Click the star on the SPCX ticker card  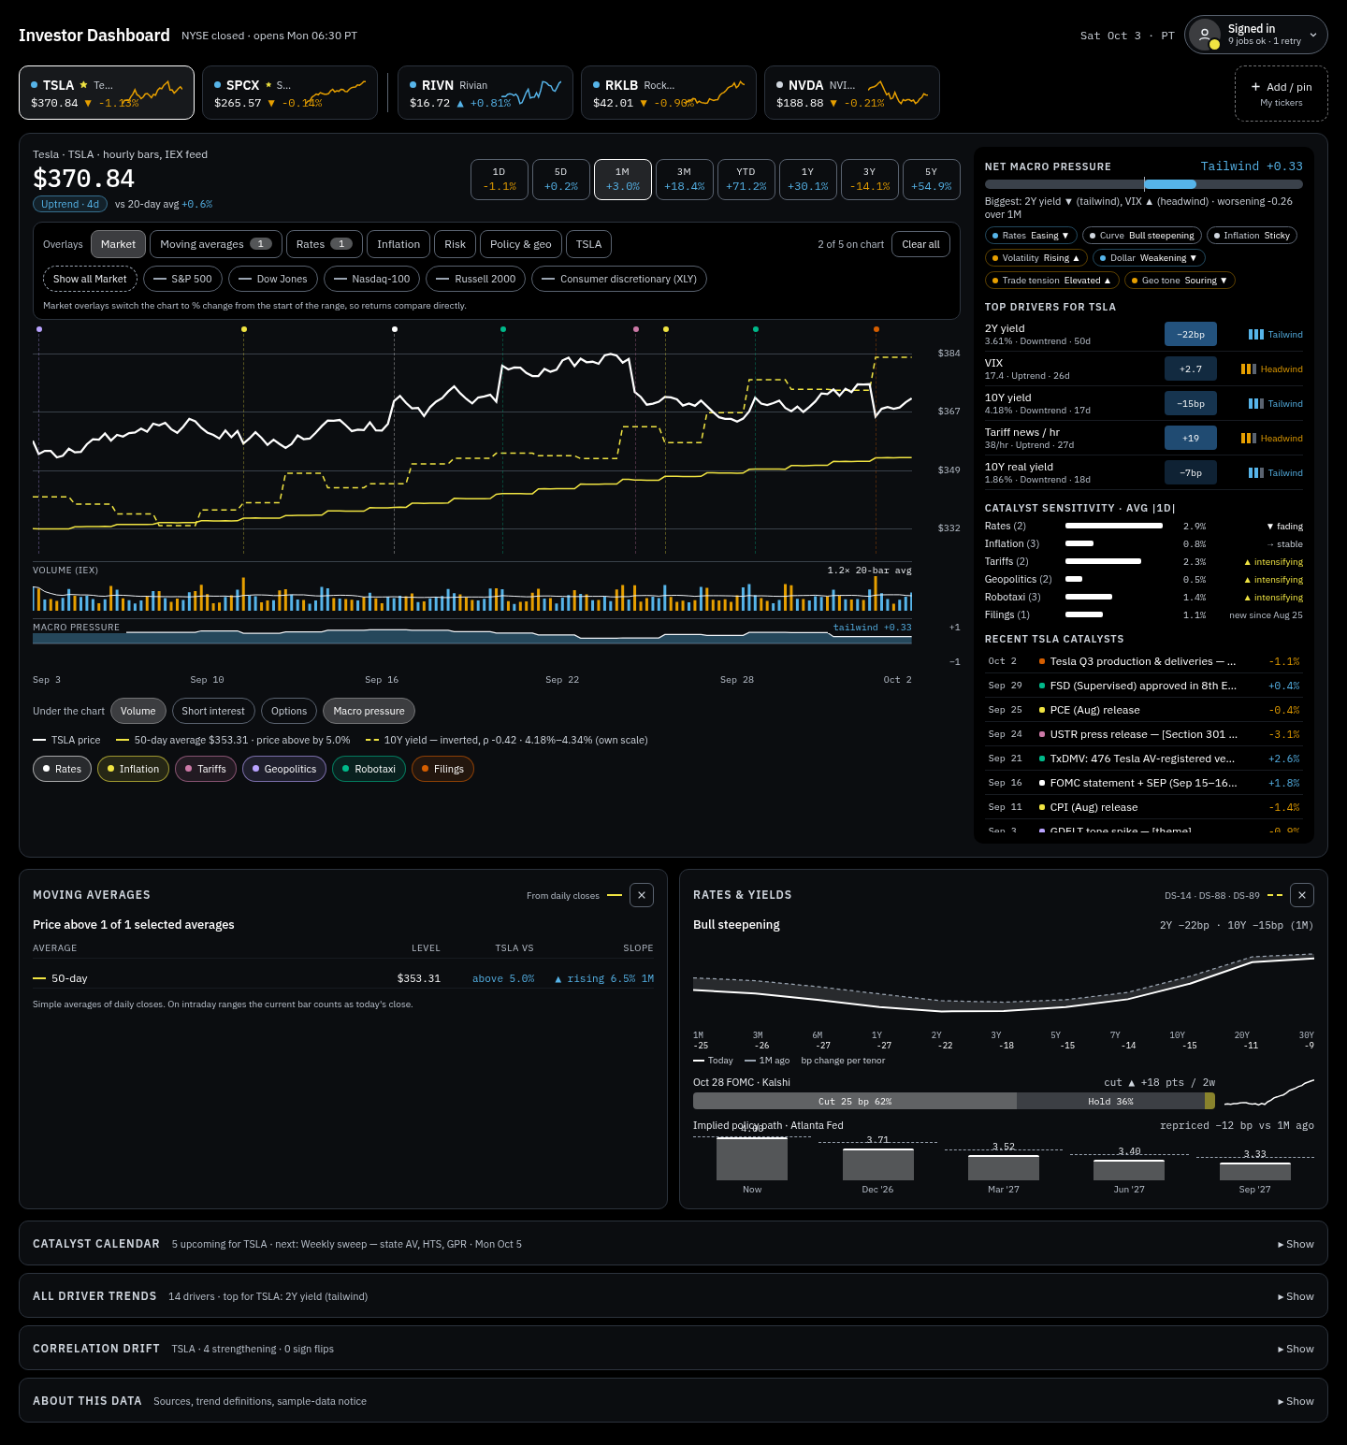268,85
